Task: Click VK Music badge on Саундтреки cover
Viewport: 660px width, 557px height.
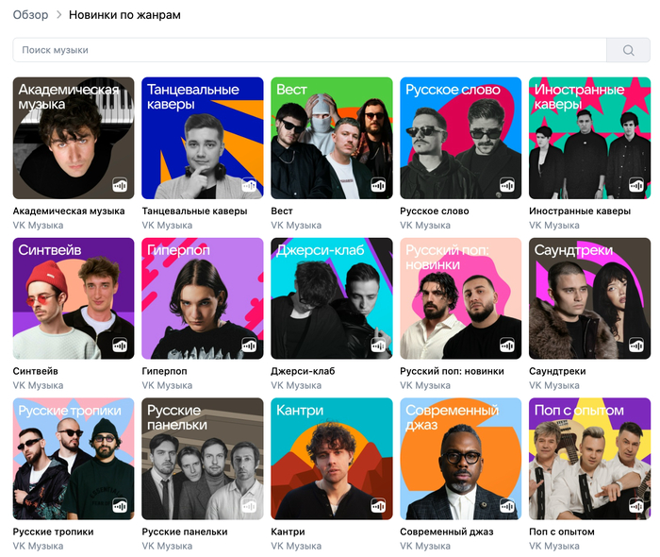Action: click(x=636, y=346)
